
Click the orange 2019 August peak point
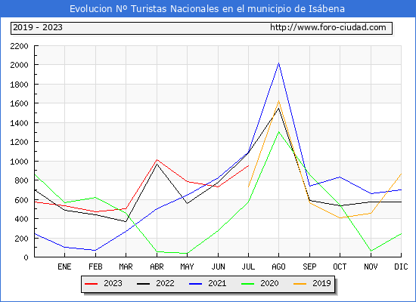point(278,101)
